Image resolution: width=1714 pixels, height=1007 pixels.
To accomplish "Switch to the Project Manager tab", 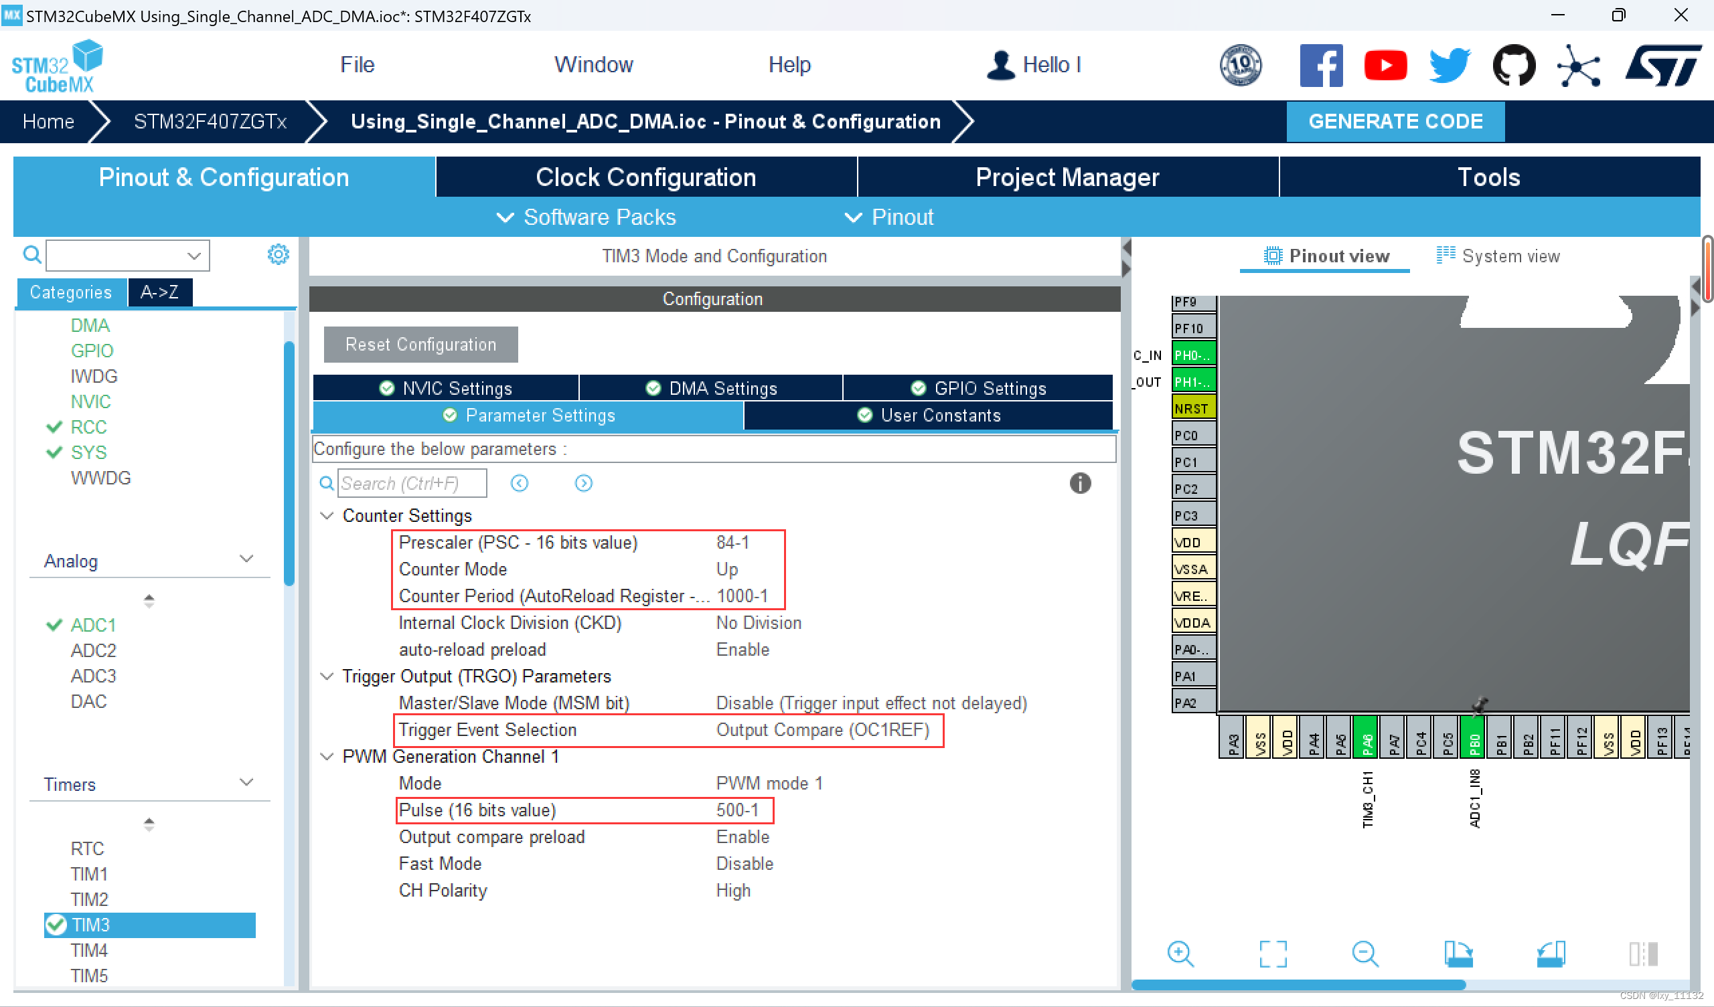I will click(1067, 177).
